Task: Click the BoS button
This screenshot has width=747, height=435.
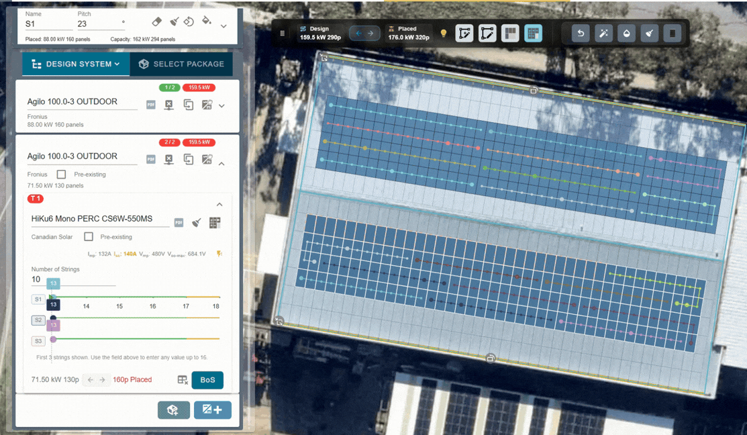Action: (x=207, y=380)
